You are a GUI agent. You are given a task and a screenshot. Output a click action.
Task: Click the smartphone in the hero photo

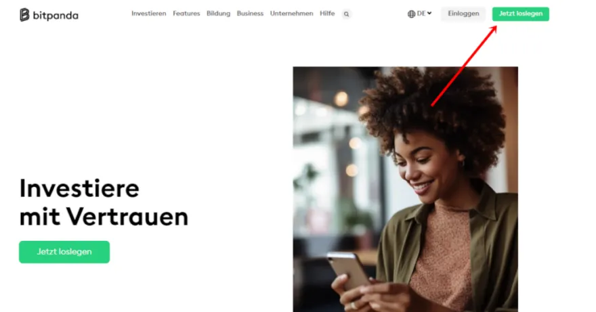[349, 270]
